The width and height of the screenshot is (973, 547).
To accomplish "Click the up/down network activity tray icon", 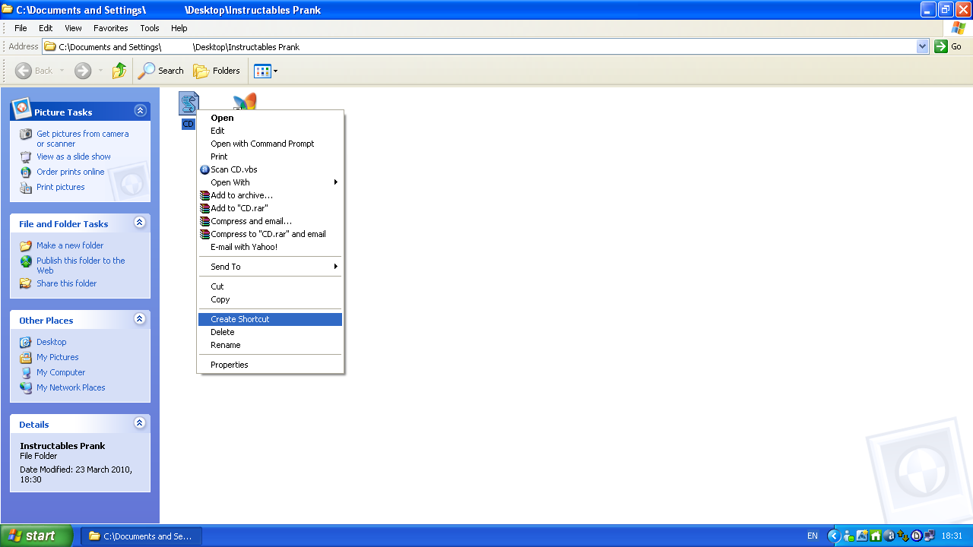I will click(x=902, y=536).
